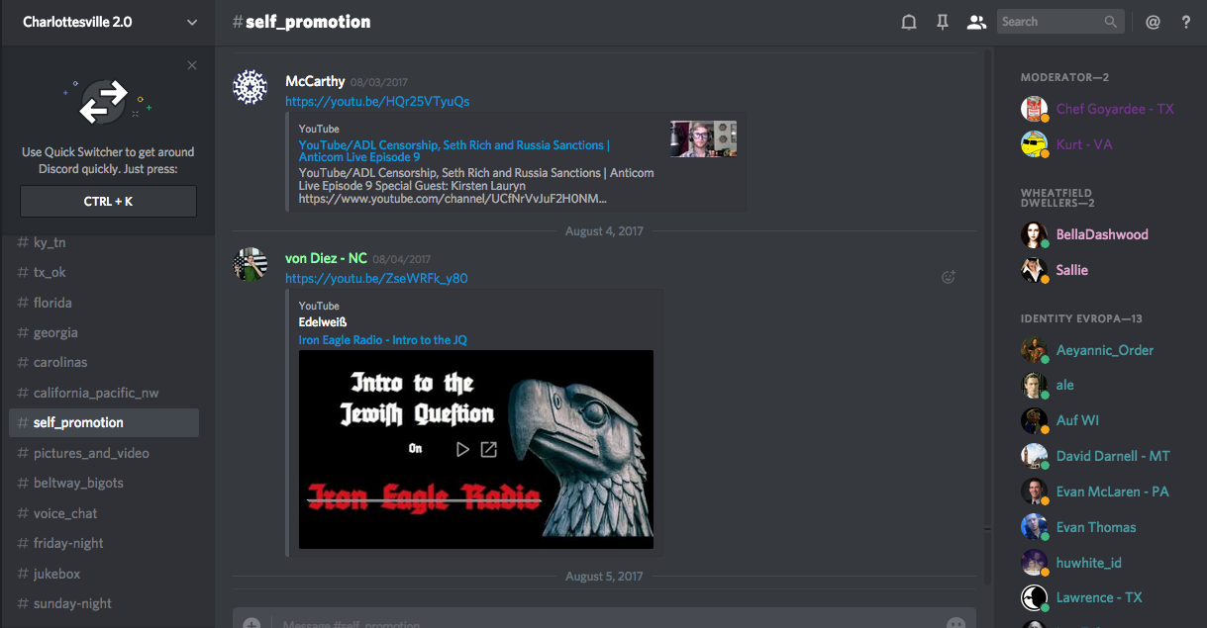Select the jukebox channel

pyautogui.click(x=56, y=574)
